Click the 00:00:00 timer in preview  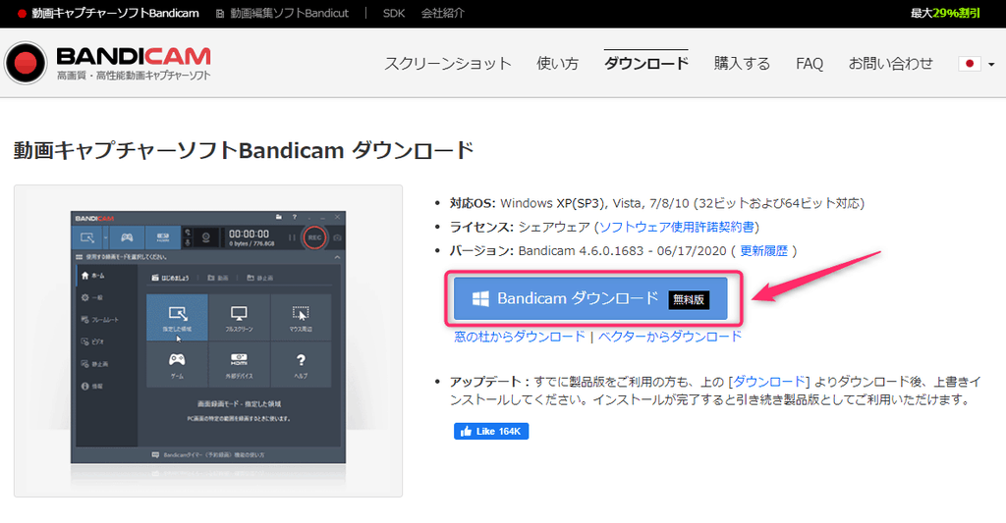tap(249, 234)
